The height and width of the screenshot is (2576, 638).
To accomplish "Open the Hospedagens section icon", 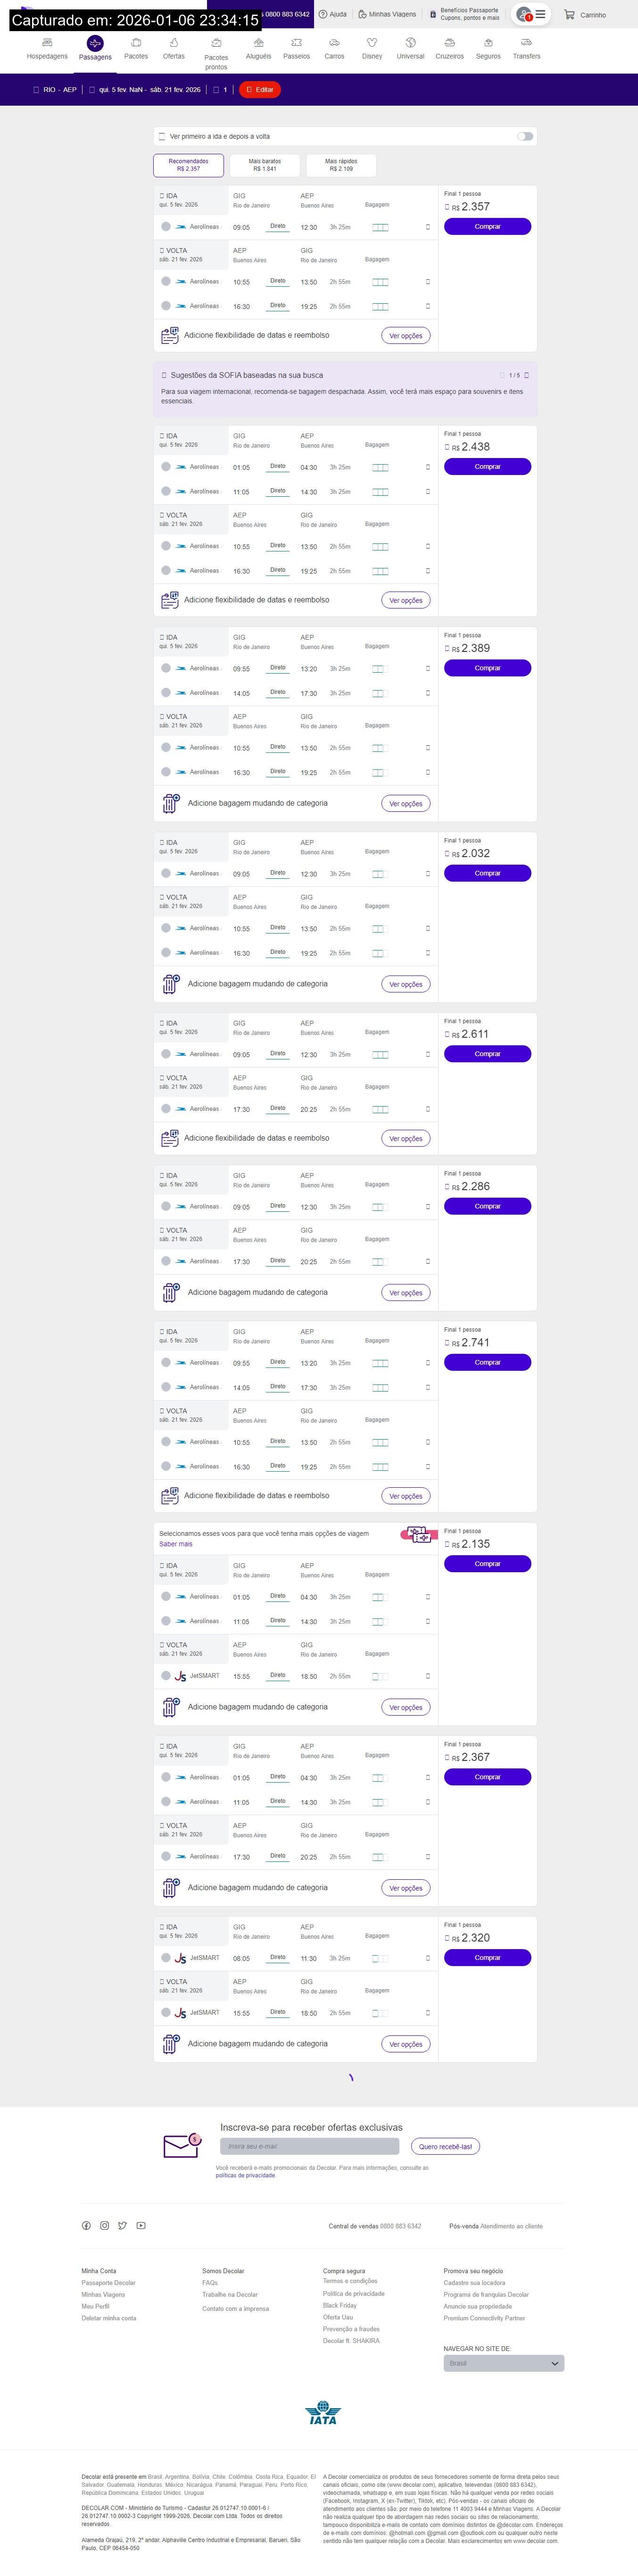I will [x=47, y=43].
